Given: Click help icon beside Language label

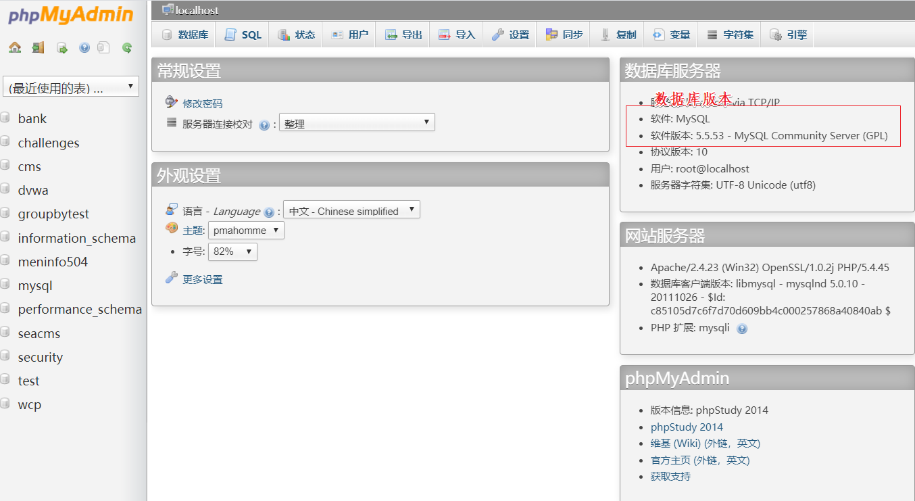Looking at the screenshot, I should [269, 212].
